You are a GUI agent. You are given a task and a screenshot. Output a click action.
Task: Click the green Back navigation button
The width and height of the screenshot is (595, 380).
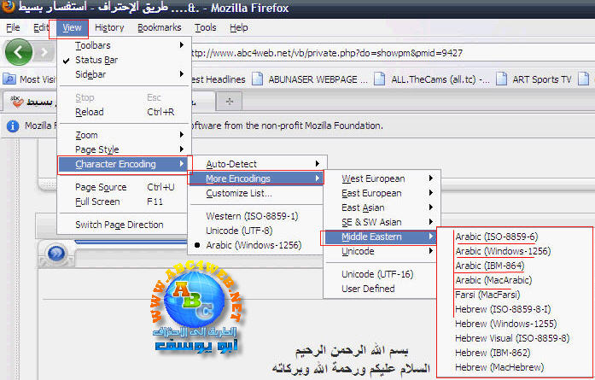click(16, 52)
